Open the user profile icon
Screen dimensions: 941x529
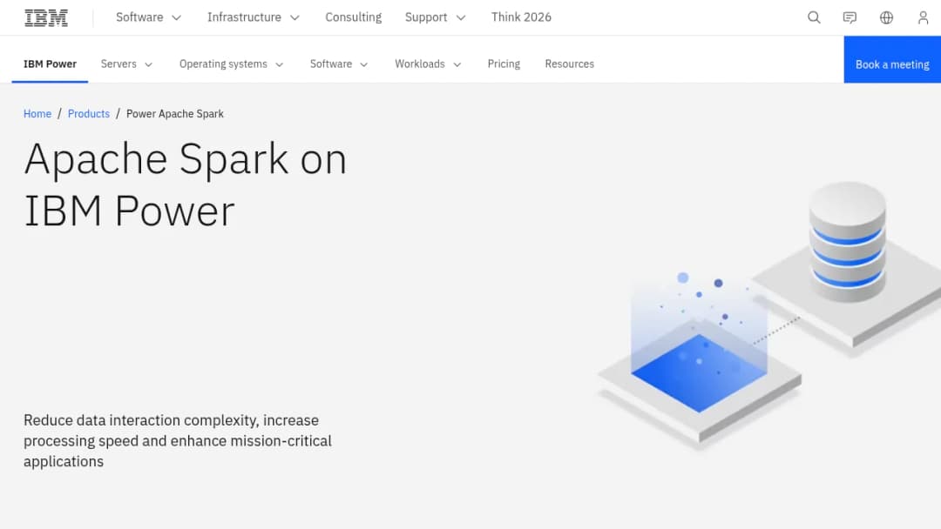pyautogui.click(x=923, y=17)
